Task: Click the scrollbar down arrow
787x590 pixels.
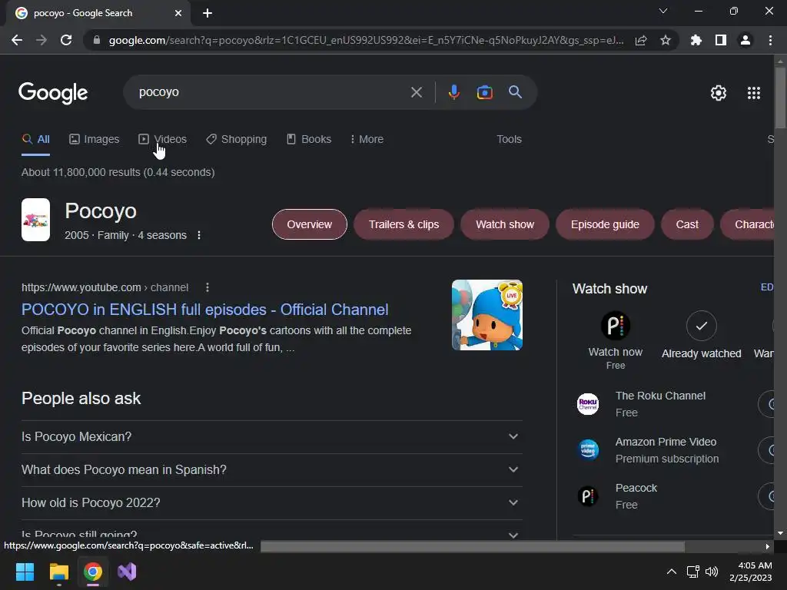Action: point(780,533)
